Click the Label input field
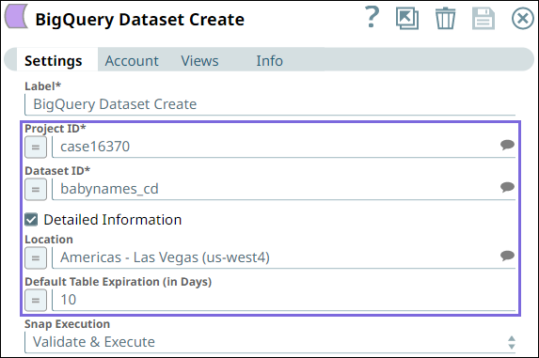 click(x=270, y=104)
